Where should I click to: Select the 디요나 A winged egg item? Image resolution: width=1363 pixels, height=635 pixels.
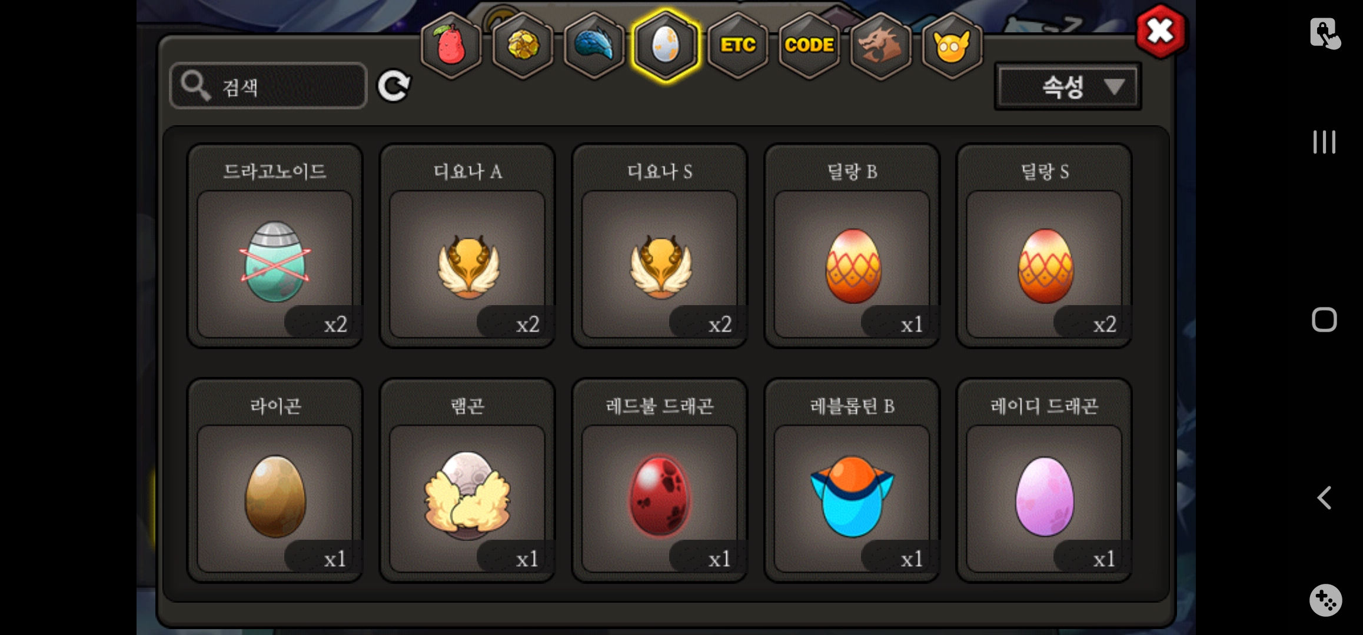467,245
